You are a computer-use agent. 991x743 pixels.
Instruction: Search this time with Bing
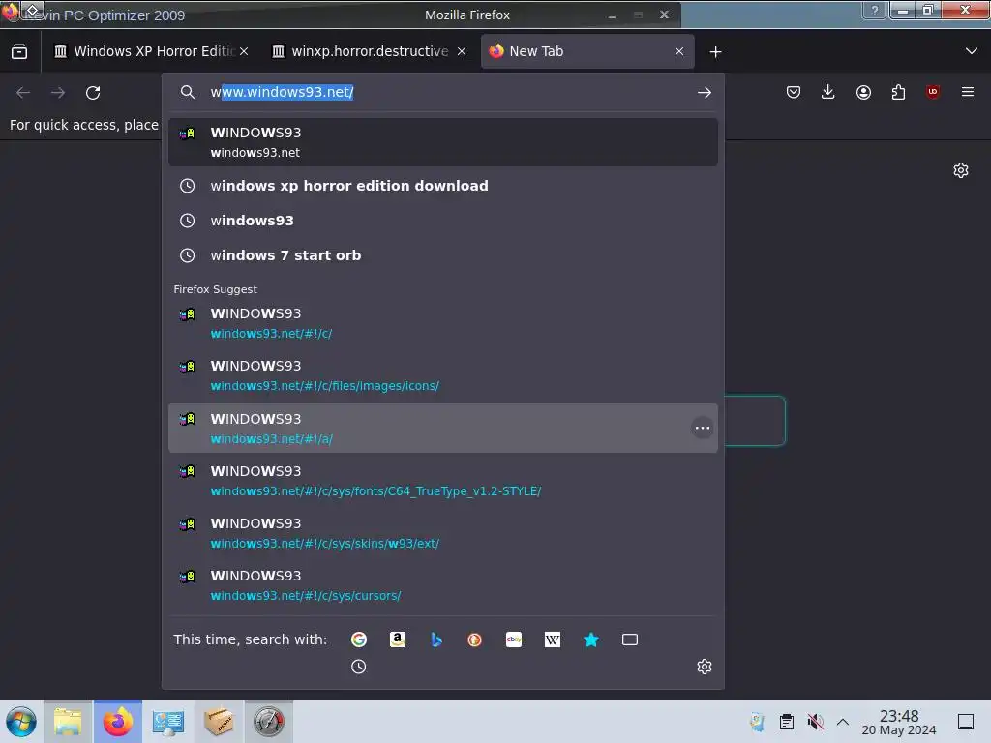click(436, 639)
